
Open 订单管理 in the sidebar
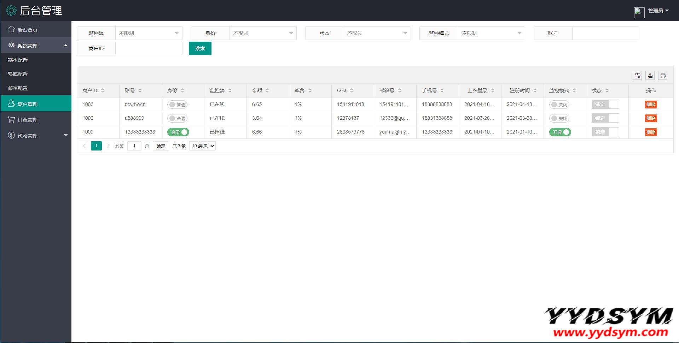point(28,120)
